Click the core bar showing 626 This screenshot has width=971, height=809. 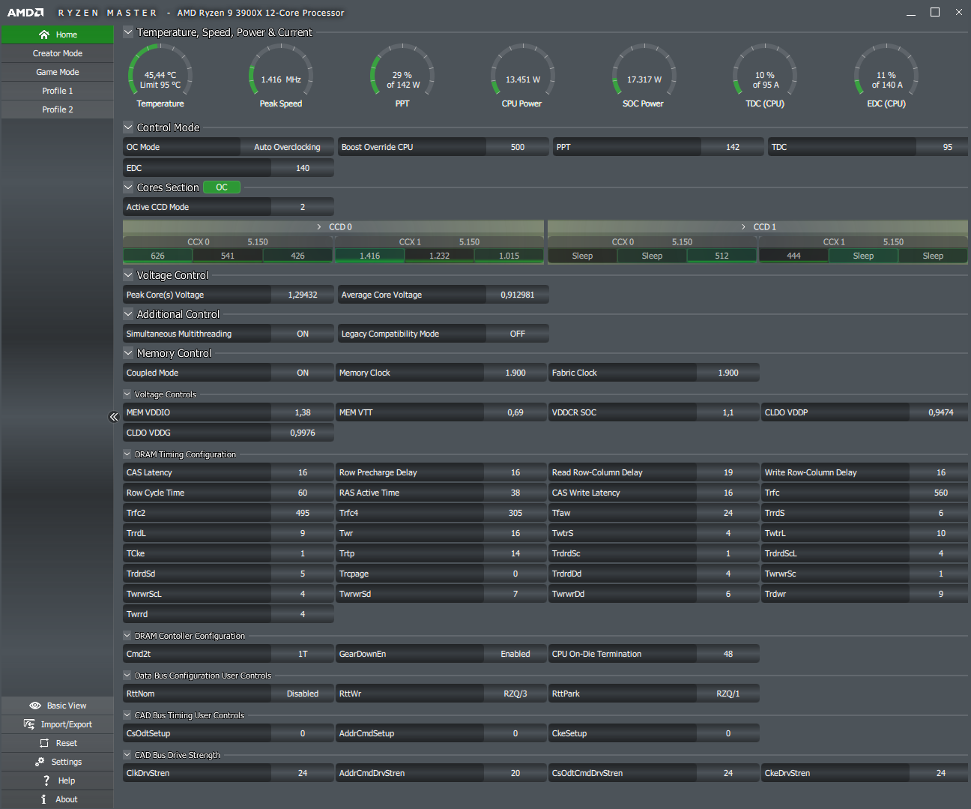pyautogui.click(x=157, y=256)
